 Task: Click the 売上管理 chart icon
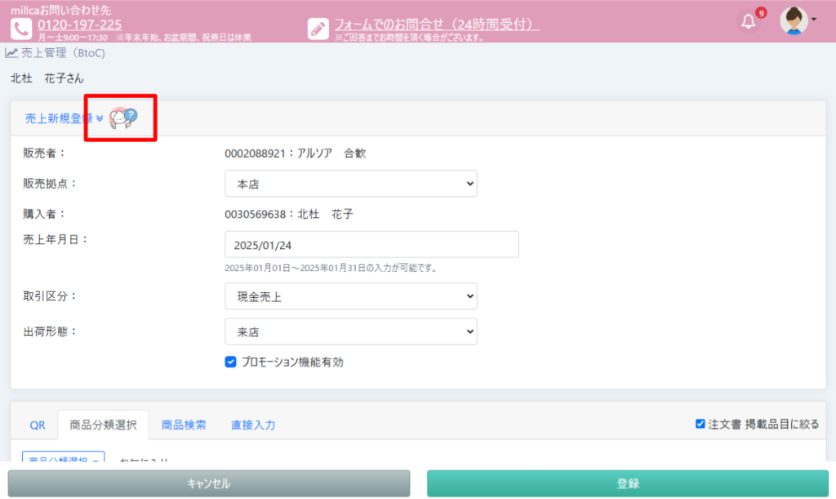pos(11,53)
